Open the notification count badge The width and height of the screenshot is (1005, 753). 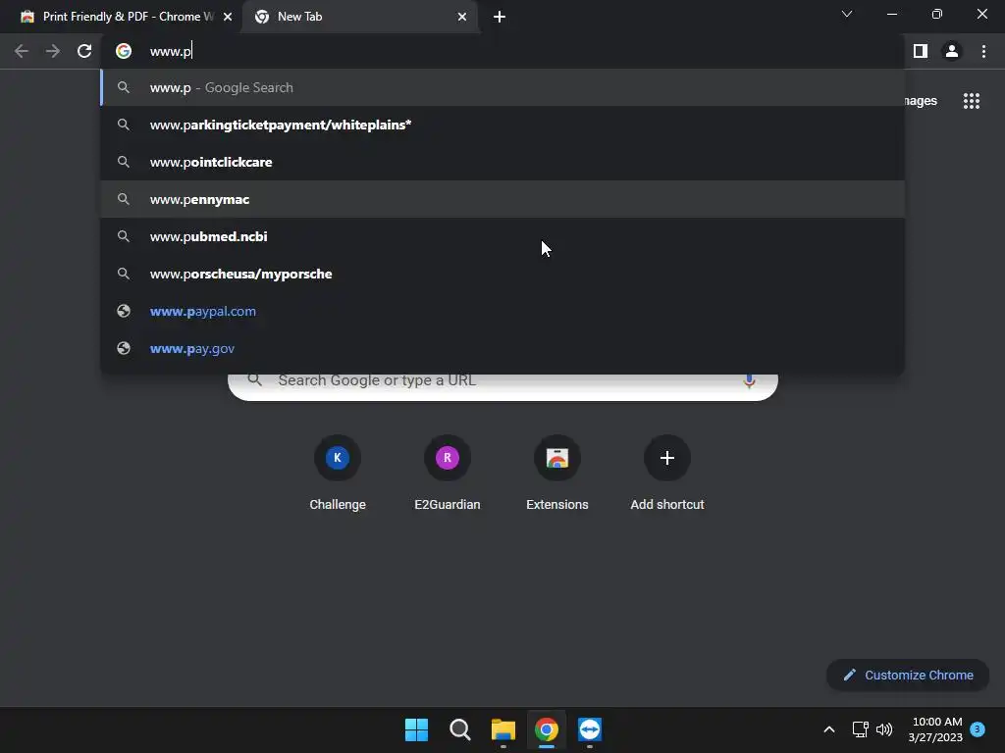tap(978, 728)
